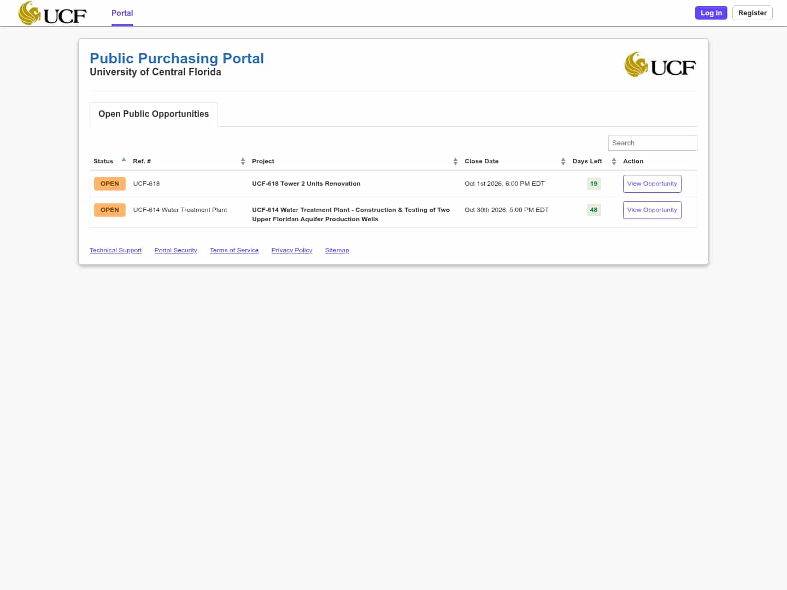Viewport: 787px width, 590px height.
Task: Click the 'UCF-614 Water Treatment Plant' reference cell
Action: pos(180,210)
